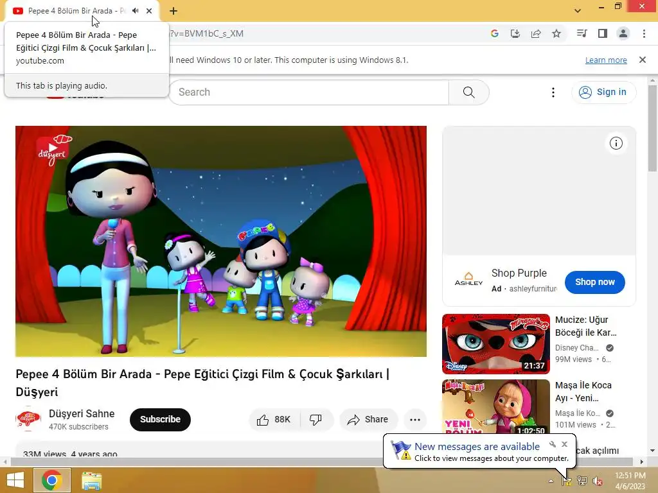
Task: Open media controls icon in toolbar
Action: click(582, 33)
